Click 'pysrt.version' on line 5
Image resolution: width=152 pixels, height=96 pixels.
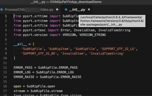click(35, 35)
